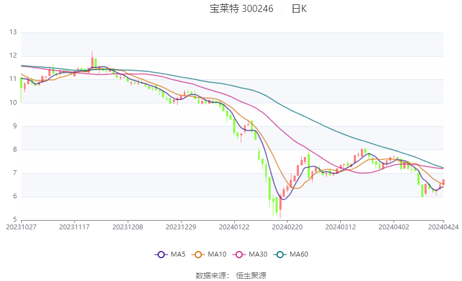Click the chart title 宝莱特 300246

(241, 9)
